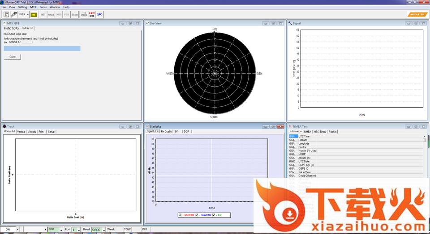Open the Setup tab in Track
430x234 pixels.
click(51, 132)
